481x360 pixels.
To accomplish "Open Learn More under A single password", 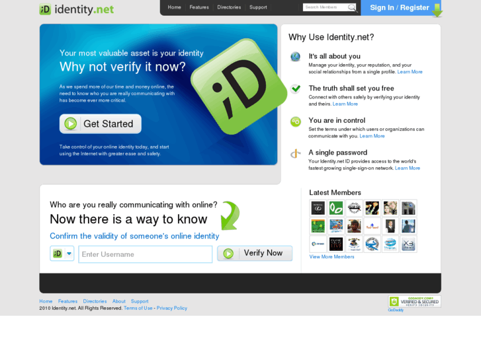I will point(408,168).
